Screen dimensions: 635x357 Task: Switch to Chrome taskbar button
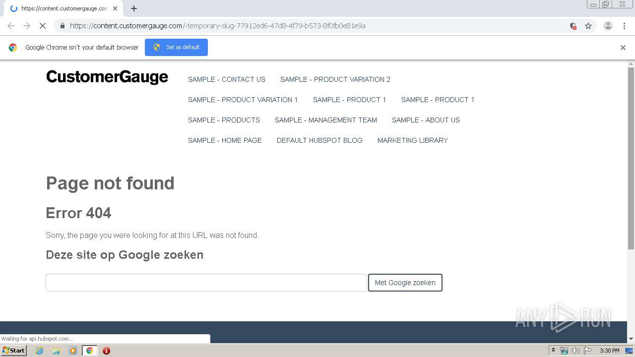tap(89, 351)
